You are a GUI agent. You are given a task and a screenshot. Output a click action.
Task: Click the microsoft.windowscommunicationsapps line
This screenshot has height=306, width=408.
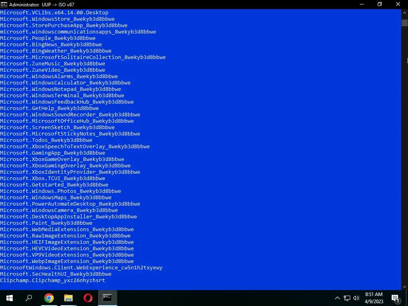pyautogui.click(x=78, y=32)
